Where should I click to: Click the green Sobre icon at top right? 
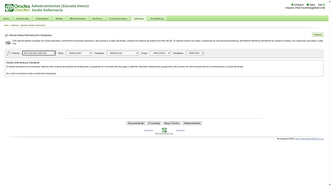308,5
